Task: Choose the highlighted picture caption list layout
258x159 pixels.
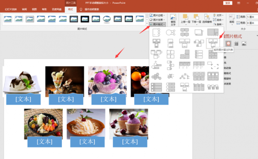Action: coord(213,43)
